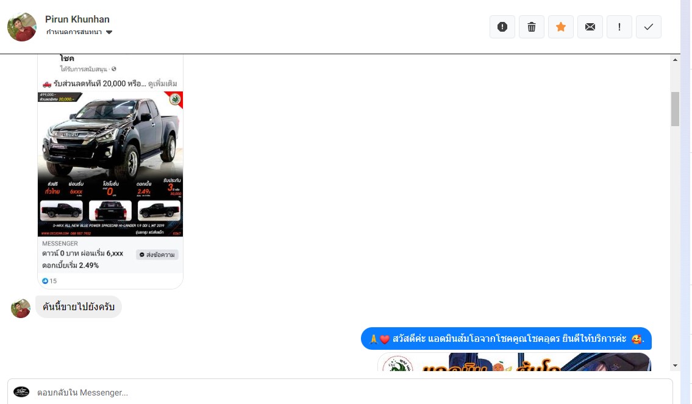692x404 pixels.
Task: Click scrollbar down arrow in chat
Action: pyautogui.click(x=675, y=366)
